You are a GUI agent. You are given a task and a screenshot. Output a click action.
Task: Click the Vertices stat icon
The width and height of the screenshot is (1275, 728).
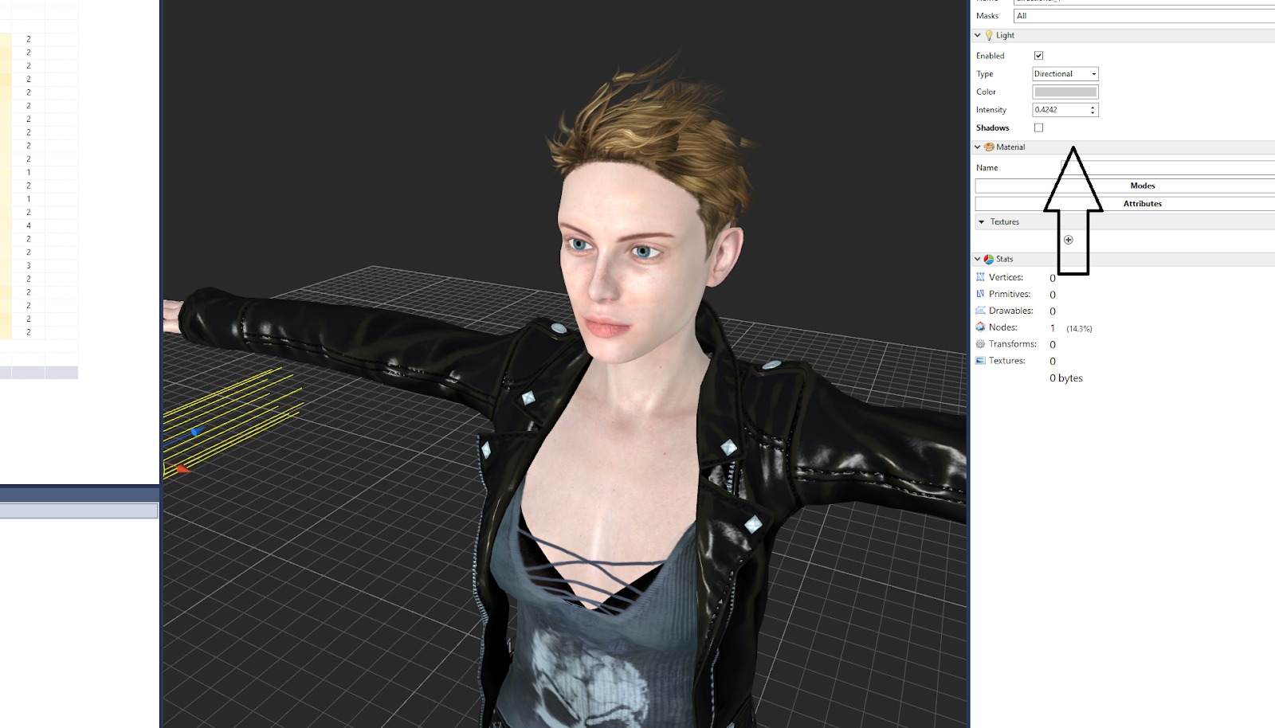980,277
